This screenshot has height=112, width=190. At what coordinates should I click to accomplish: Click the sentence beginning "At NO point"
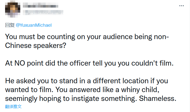click(x=89, y=63)
